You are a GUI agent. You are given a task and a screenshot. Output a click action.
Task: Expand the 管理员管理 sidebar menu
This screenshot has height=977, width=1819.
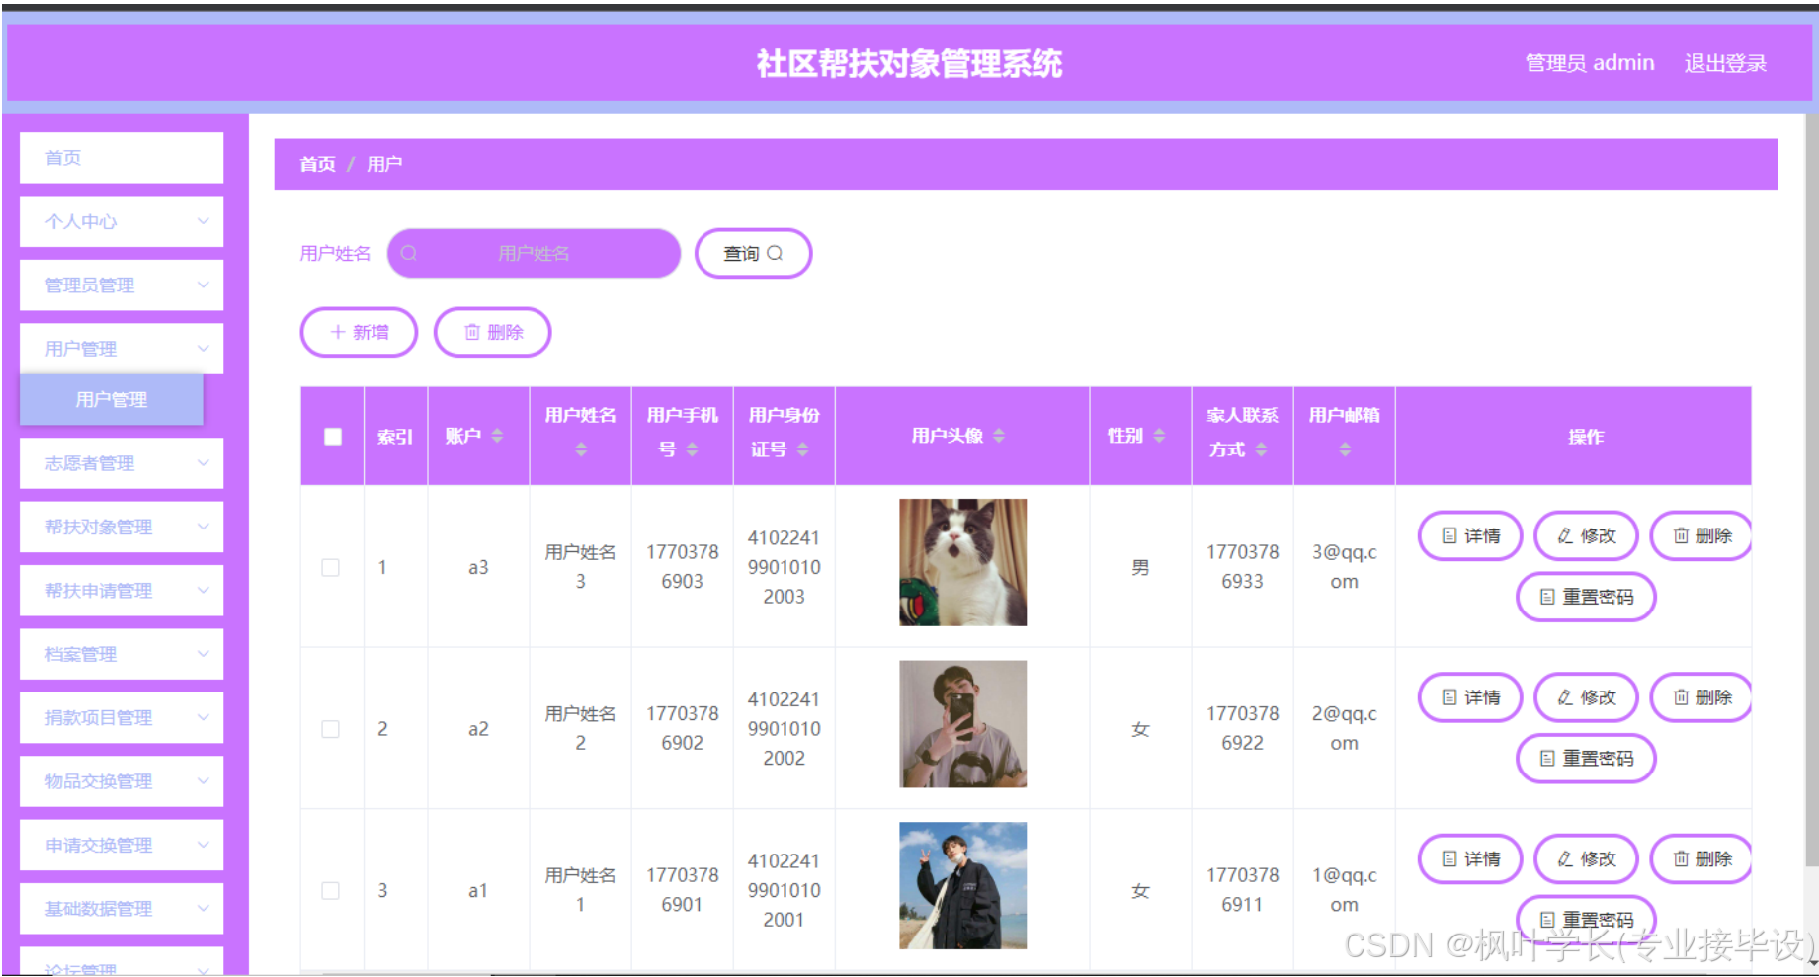(122, 285)
